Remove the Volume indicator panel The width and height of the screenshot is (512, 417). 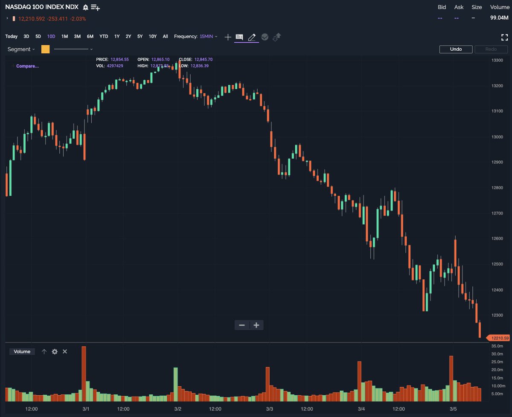click(x=65, y=352)
